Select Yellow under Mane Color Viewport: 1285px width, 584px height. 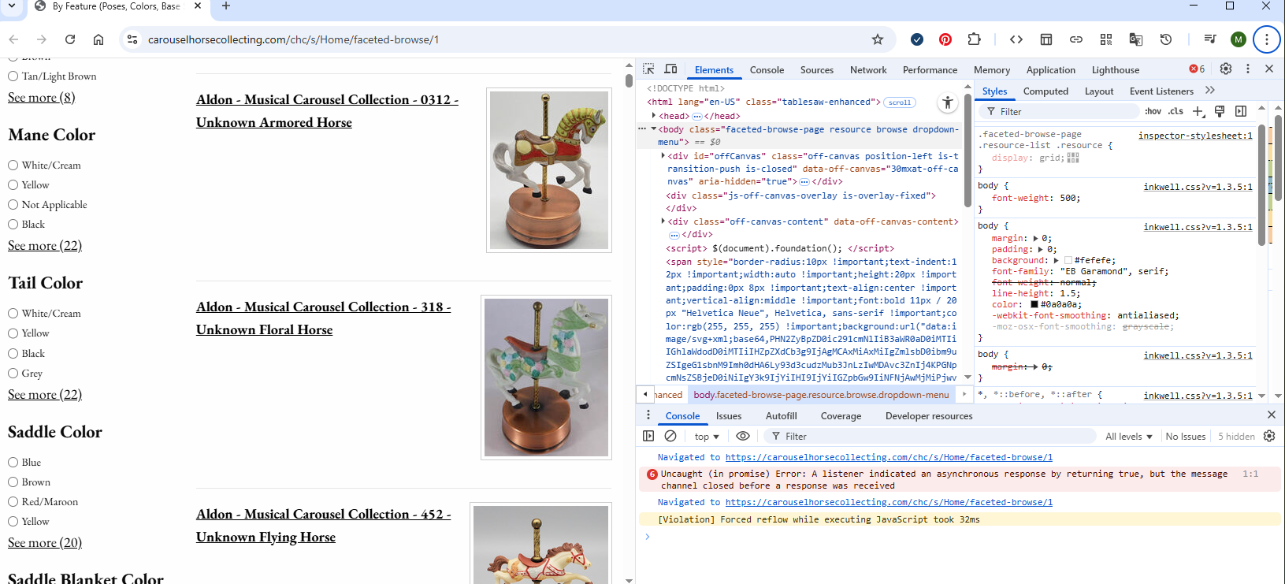(13, 185)
